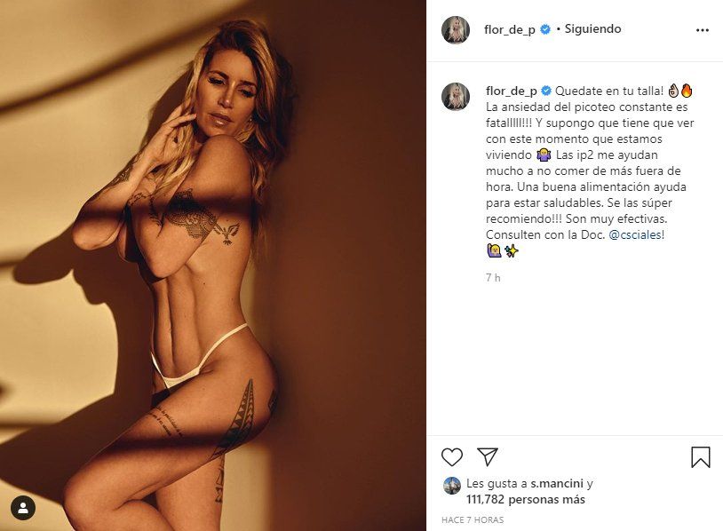This screenshot has width=723, height=531.
Task: Click the caption text starting Quedate en tu talla
Action: (x=590, y=171)
